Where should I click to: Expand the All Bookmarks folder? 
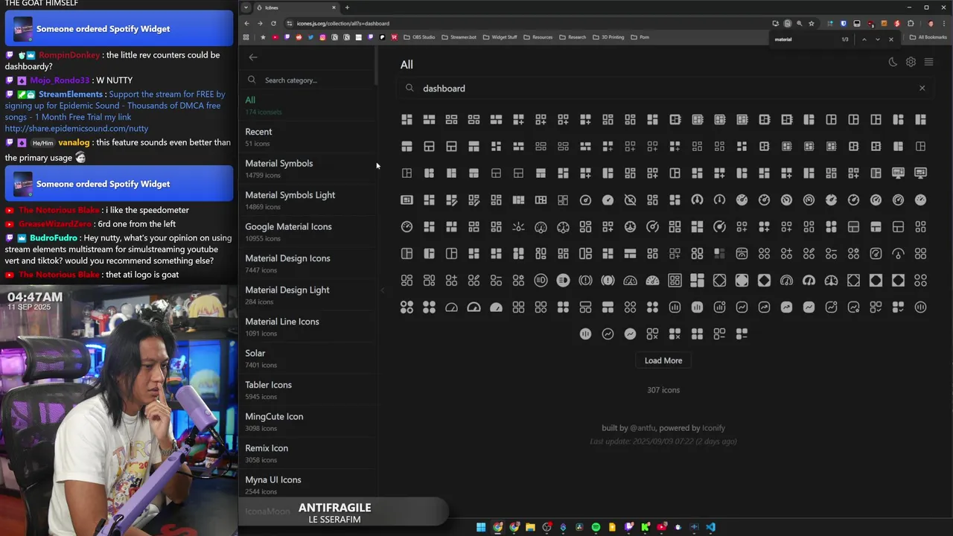tap(928, 37)
